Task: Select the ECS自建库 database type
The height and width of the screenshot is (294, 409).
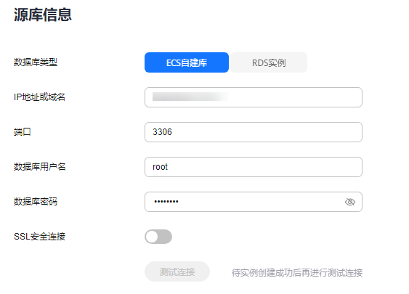Action: 187,62
